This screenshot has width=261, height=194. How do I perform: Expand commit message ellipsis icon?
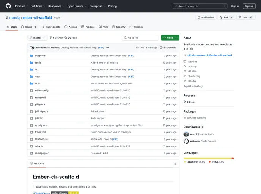pos(108,48)
